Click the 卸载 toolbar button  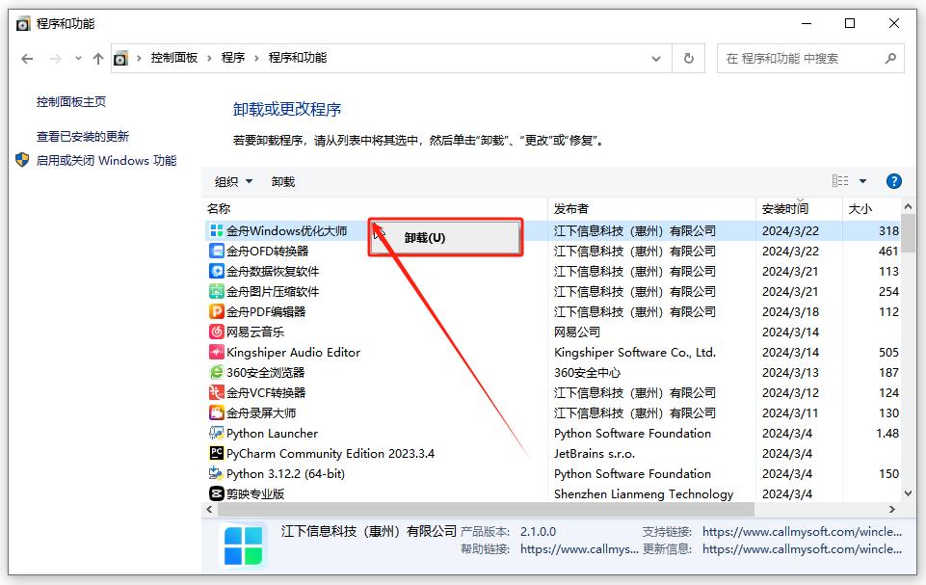pyautogui.click(x=283, y=181)
